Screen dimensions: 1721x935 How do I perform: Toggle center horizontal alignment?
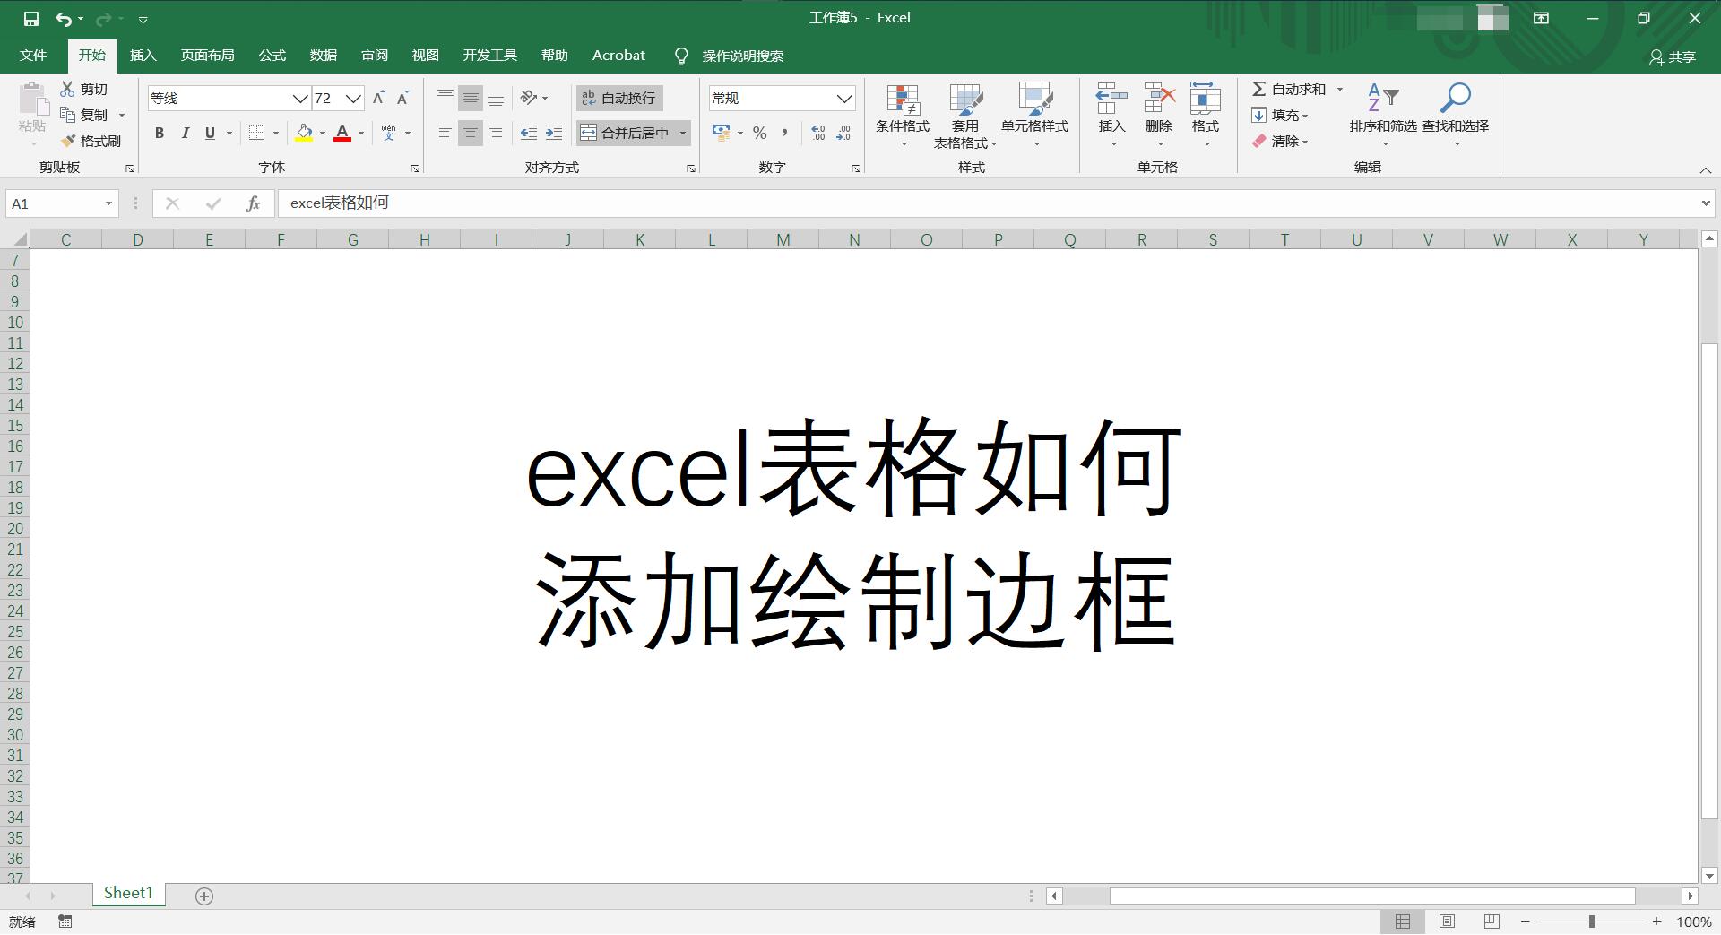pyautogui.click(x=470, y=133)
